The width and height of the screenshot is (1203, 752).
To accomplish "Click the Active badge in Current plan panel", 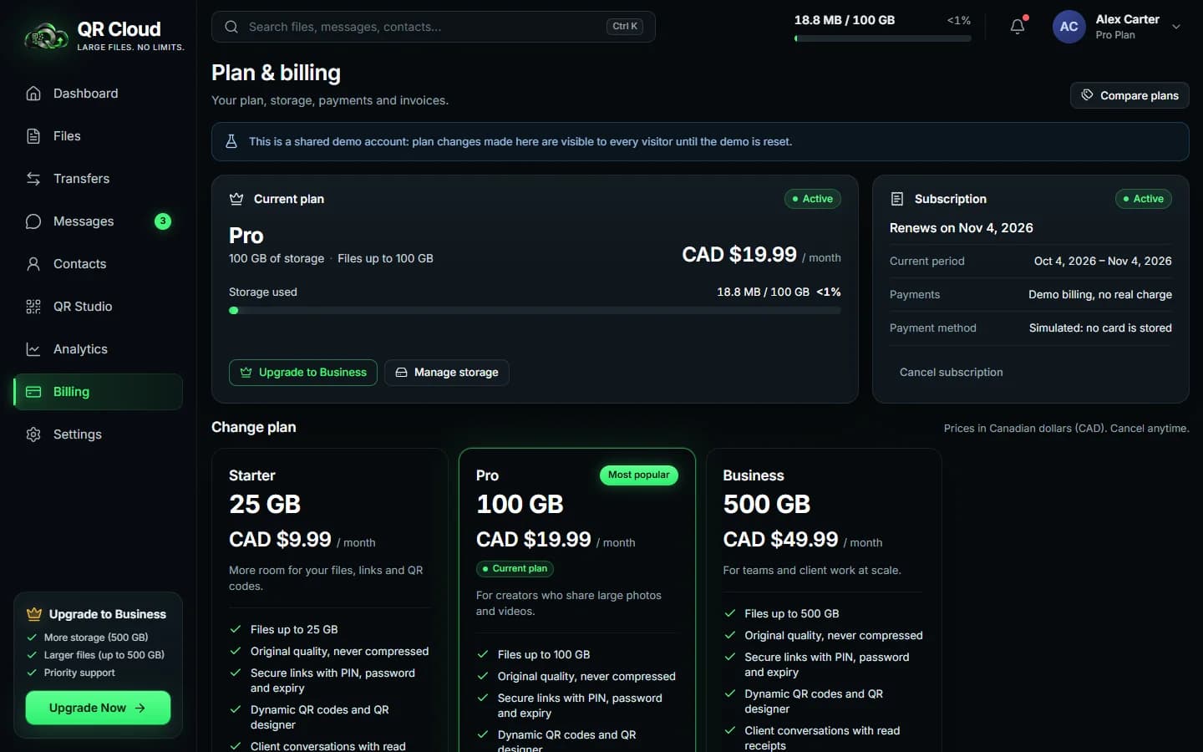I will [813, 199].
